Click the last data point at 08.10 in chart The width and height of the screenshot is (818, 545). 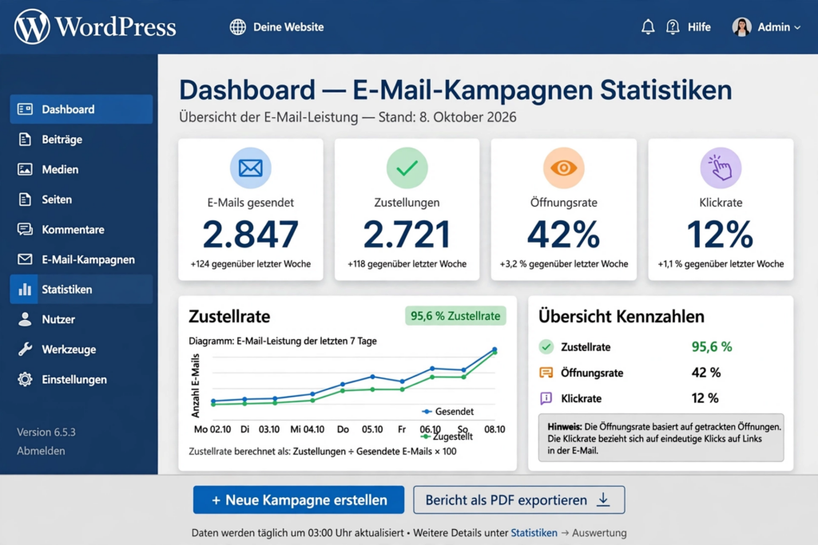tap(494, 350)
